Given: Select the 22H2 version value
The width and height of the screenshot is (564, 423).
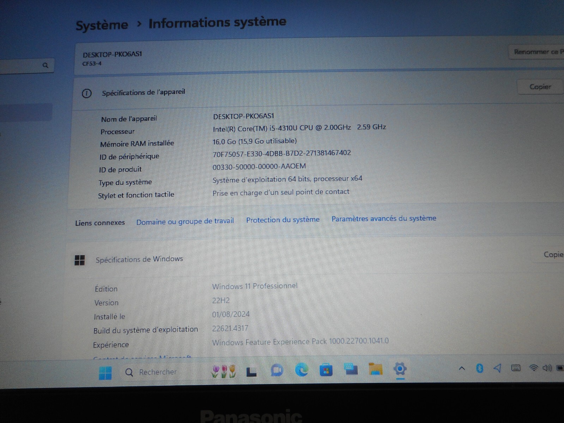Looking at the screenshot, I should point(221,300).
